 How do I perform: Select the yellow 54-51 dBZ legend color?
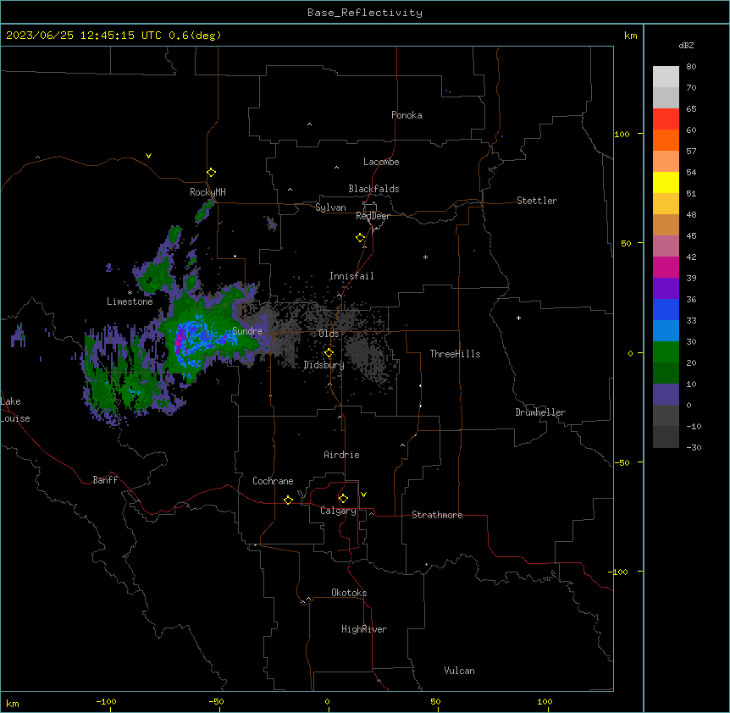(666, 183)
